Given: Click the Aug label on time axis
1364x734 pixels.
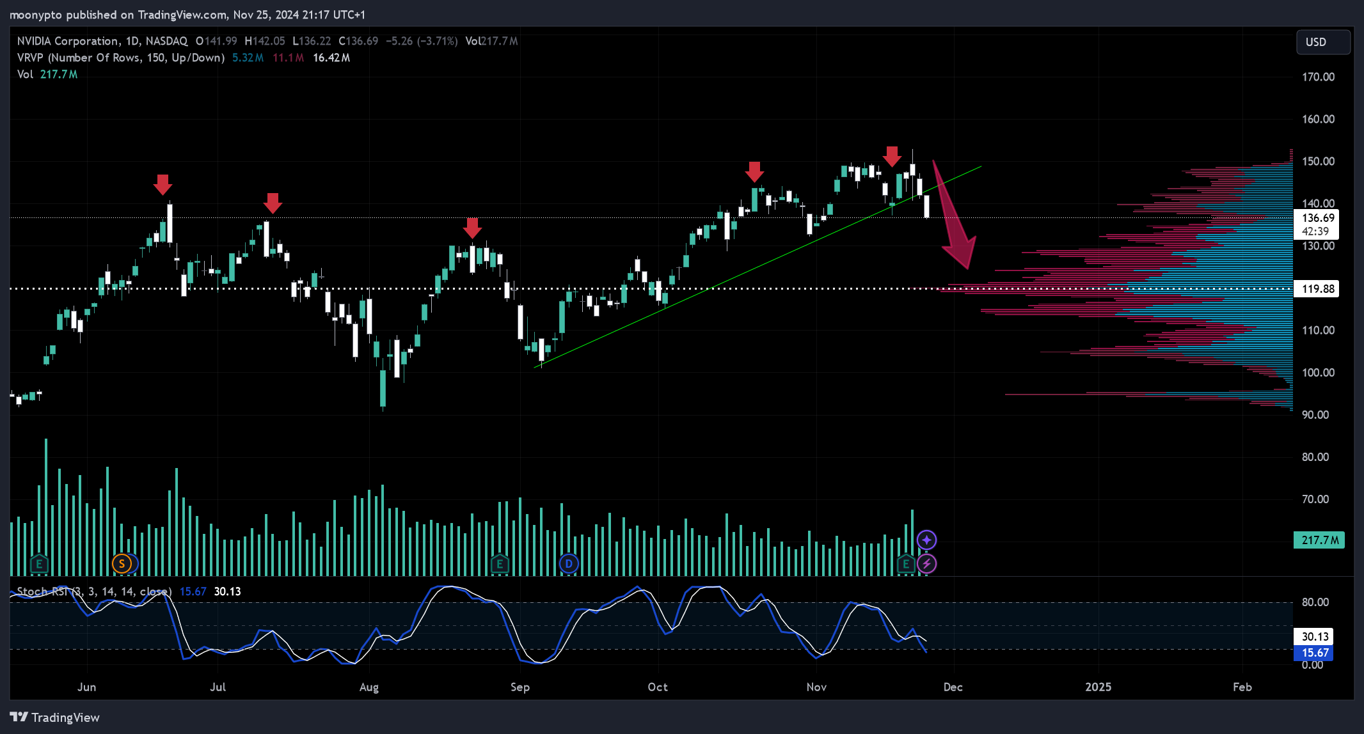Looking at the screenshot, I should (369, 687).
